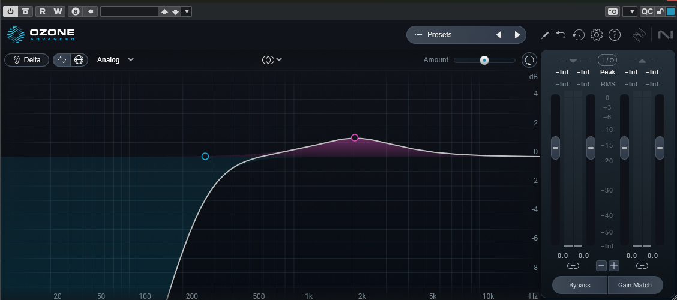Load previous host preset with up arrow

[164, 11]
